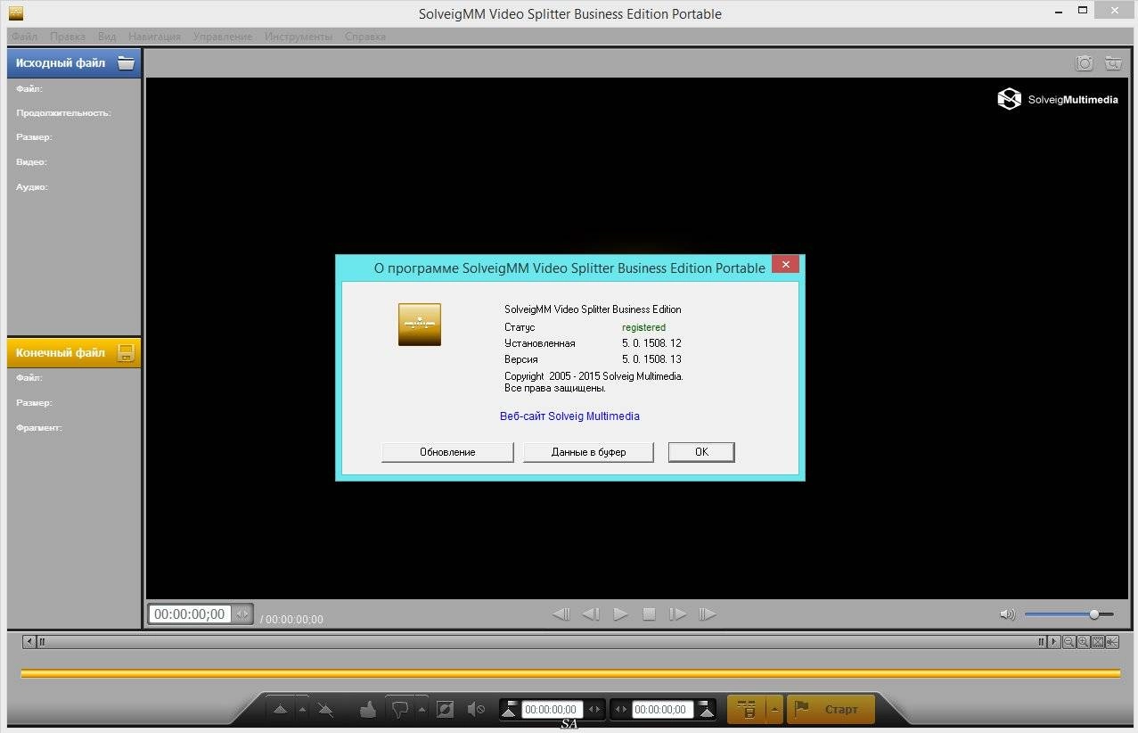Open the Вид menu
Screen dimensions: 1138x733
tap(107, 37)
